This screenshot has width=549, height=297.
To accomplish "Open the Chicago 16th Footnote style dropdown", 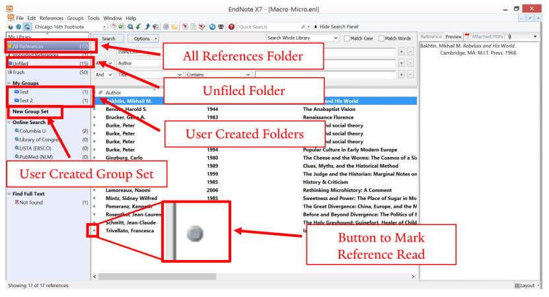I will [x=104, y=27].
